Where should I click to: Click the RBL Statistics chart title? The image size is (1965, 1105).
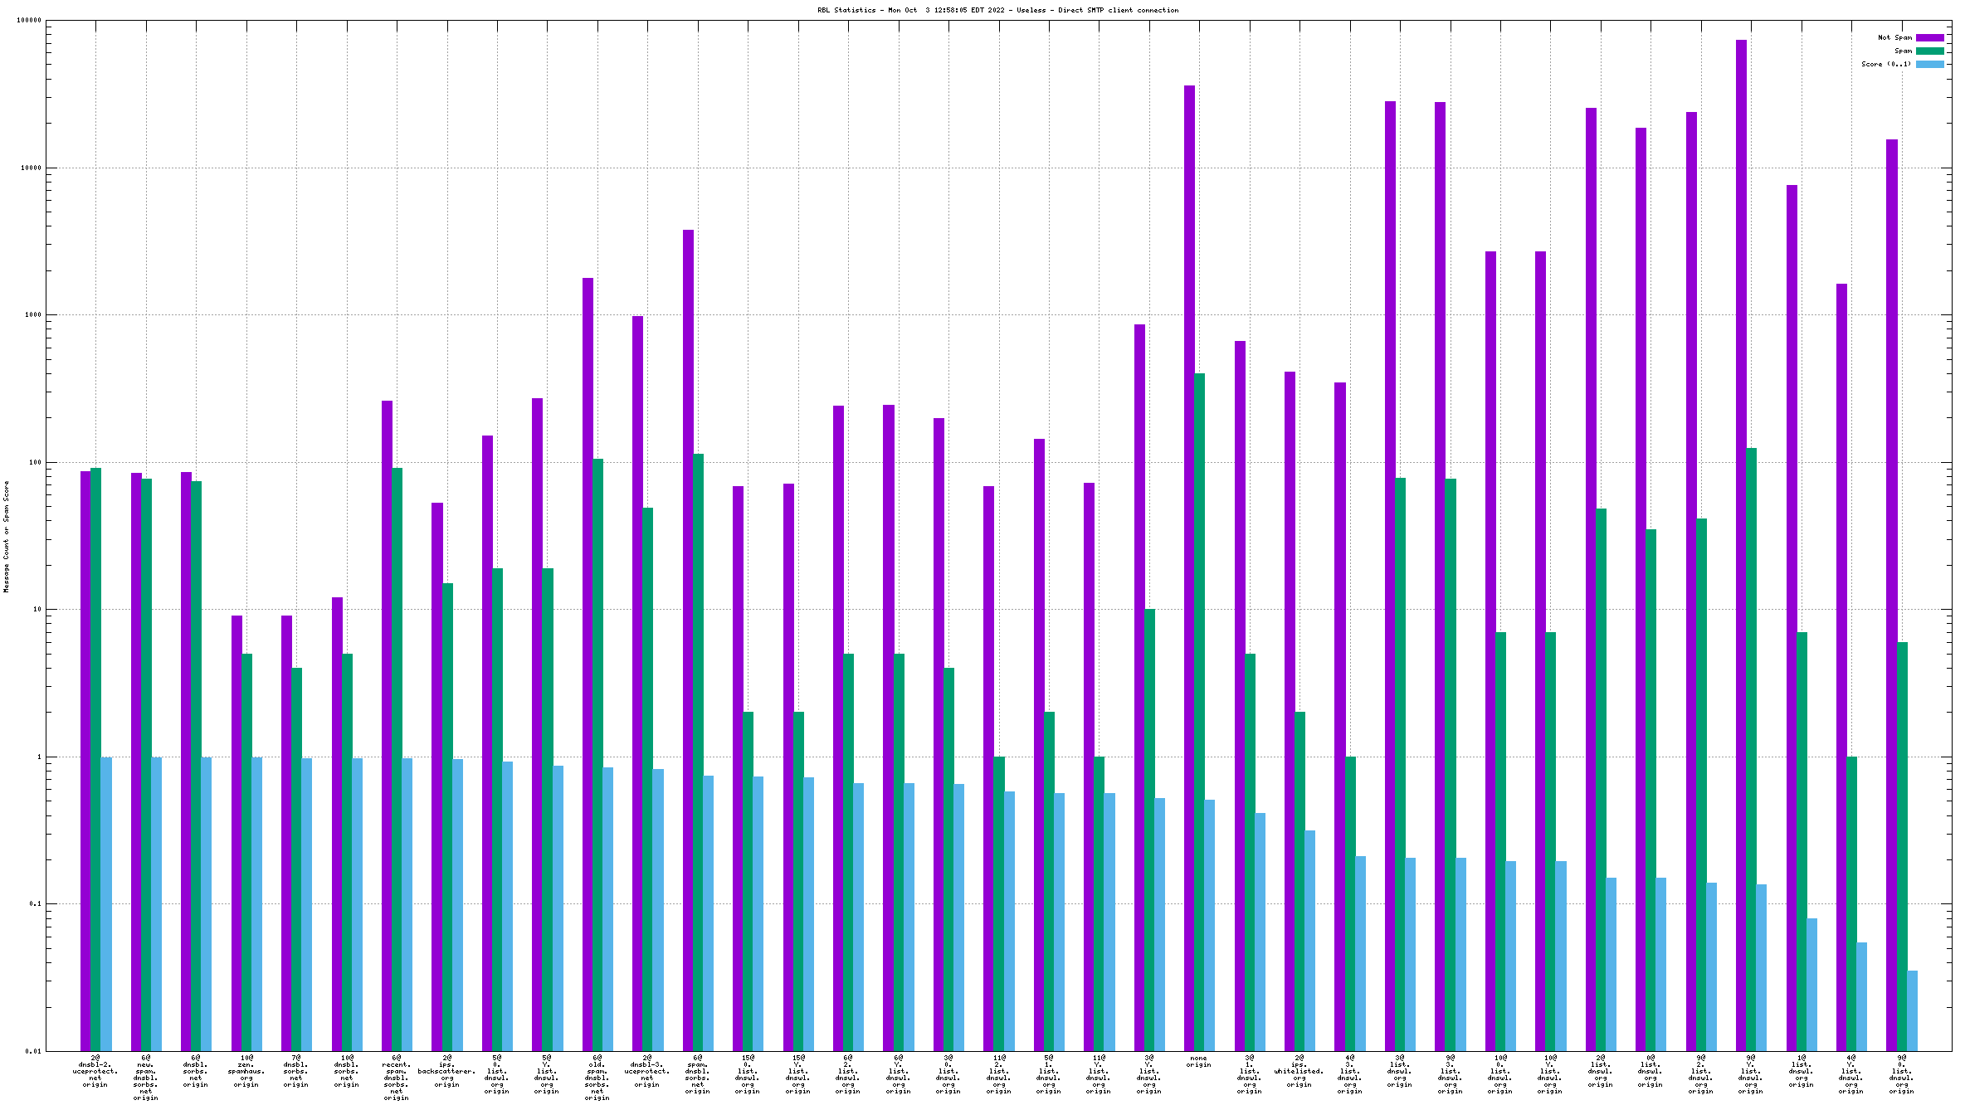[x=997, y=10]
